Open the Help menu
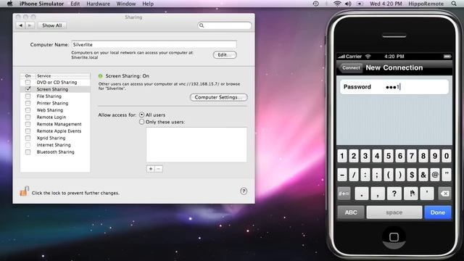 pyautogui.click(x=148, y=4)
